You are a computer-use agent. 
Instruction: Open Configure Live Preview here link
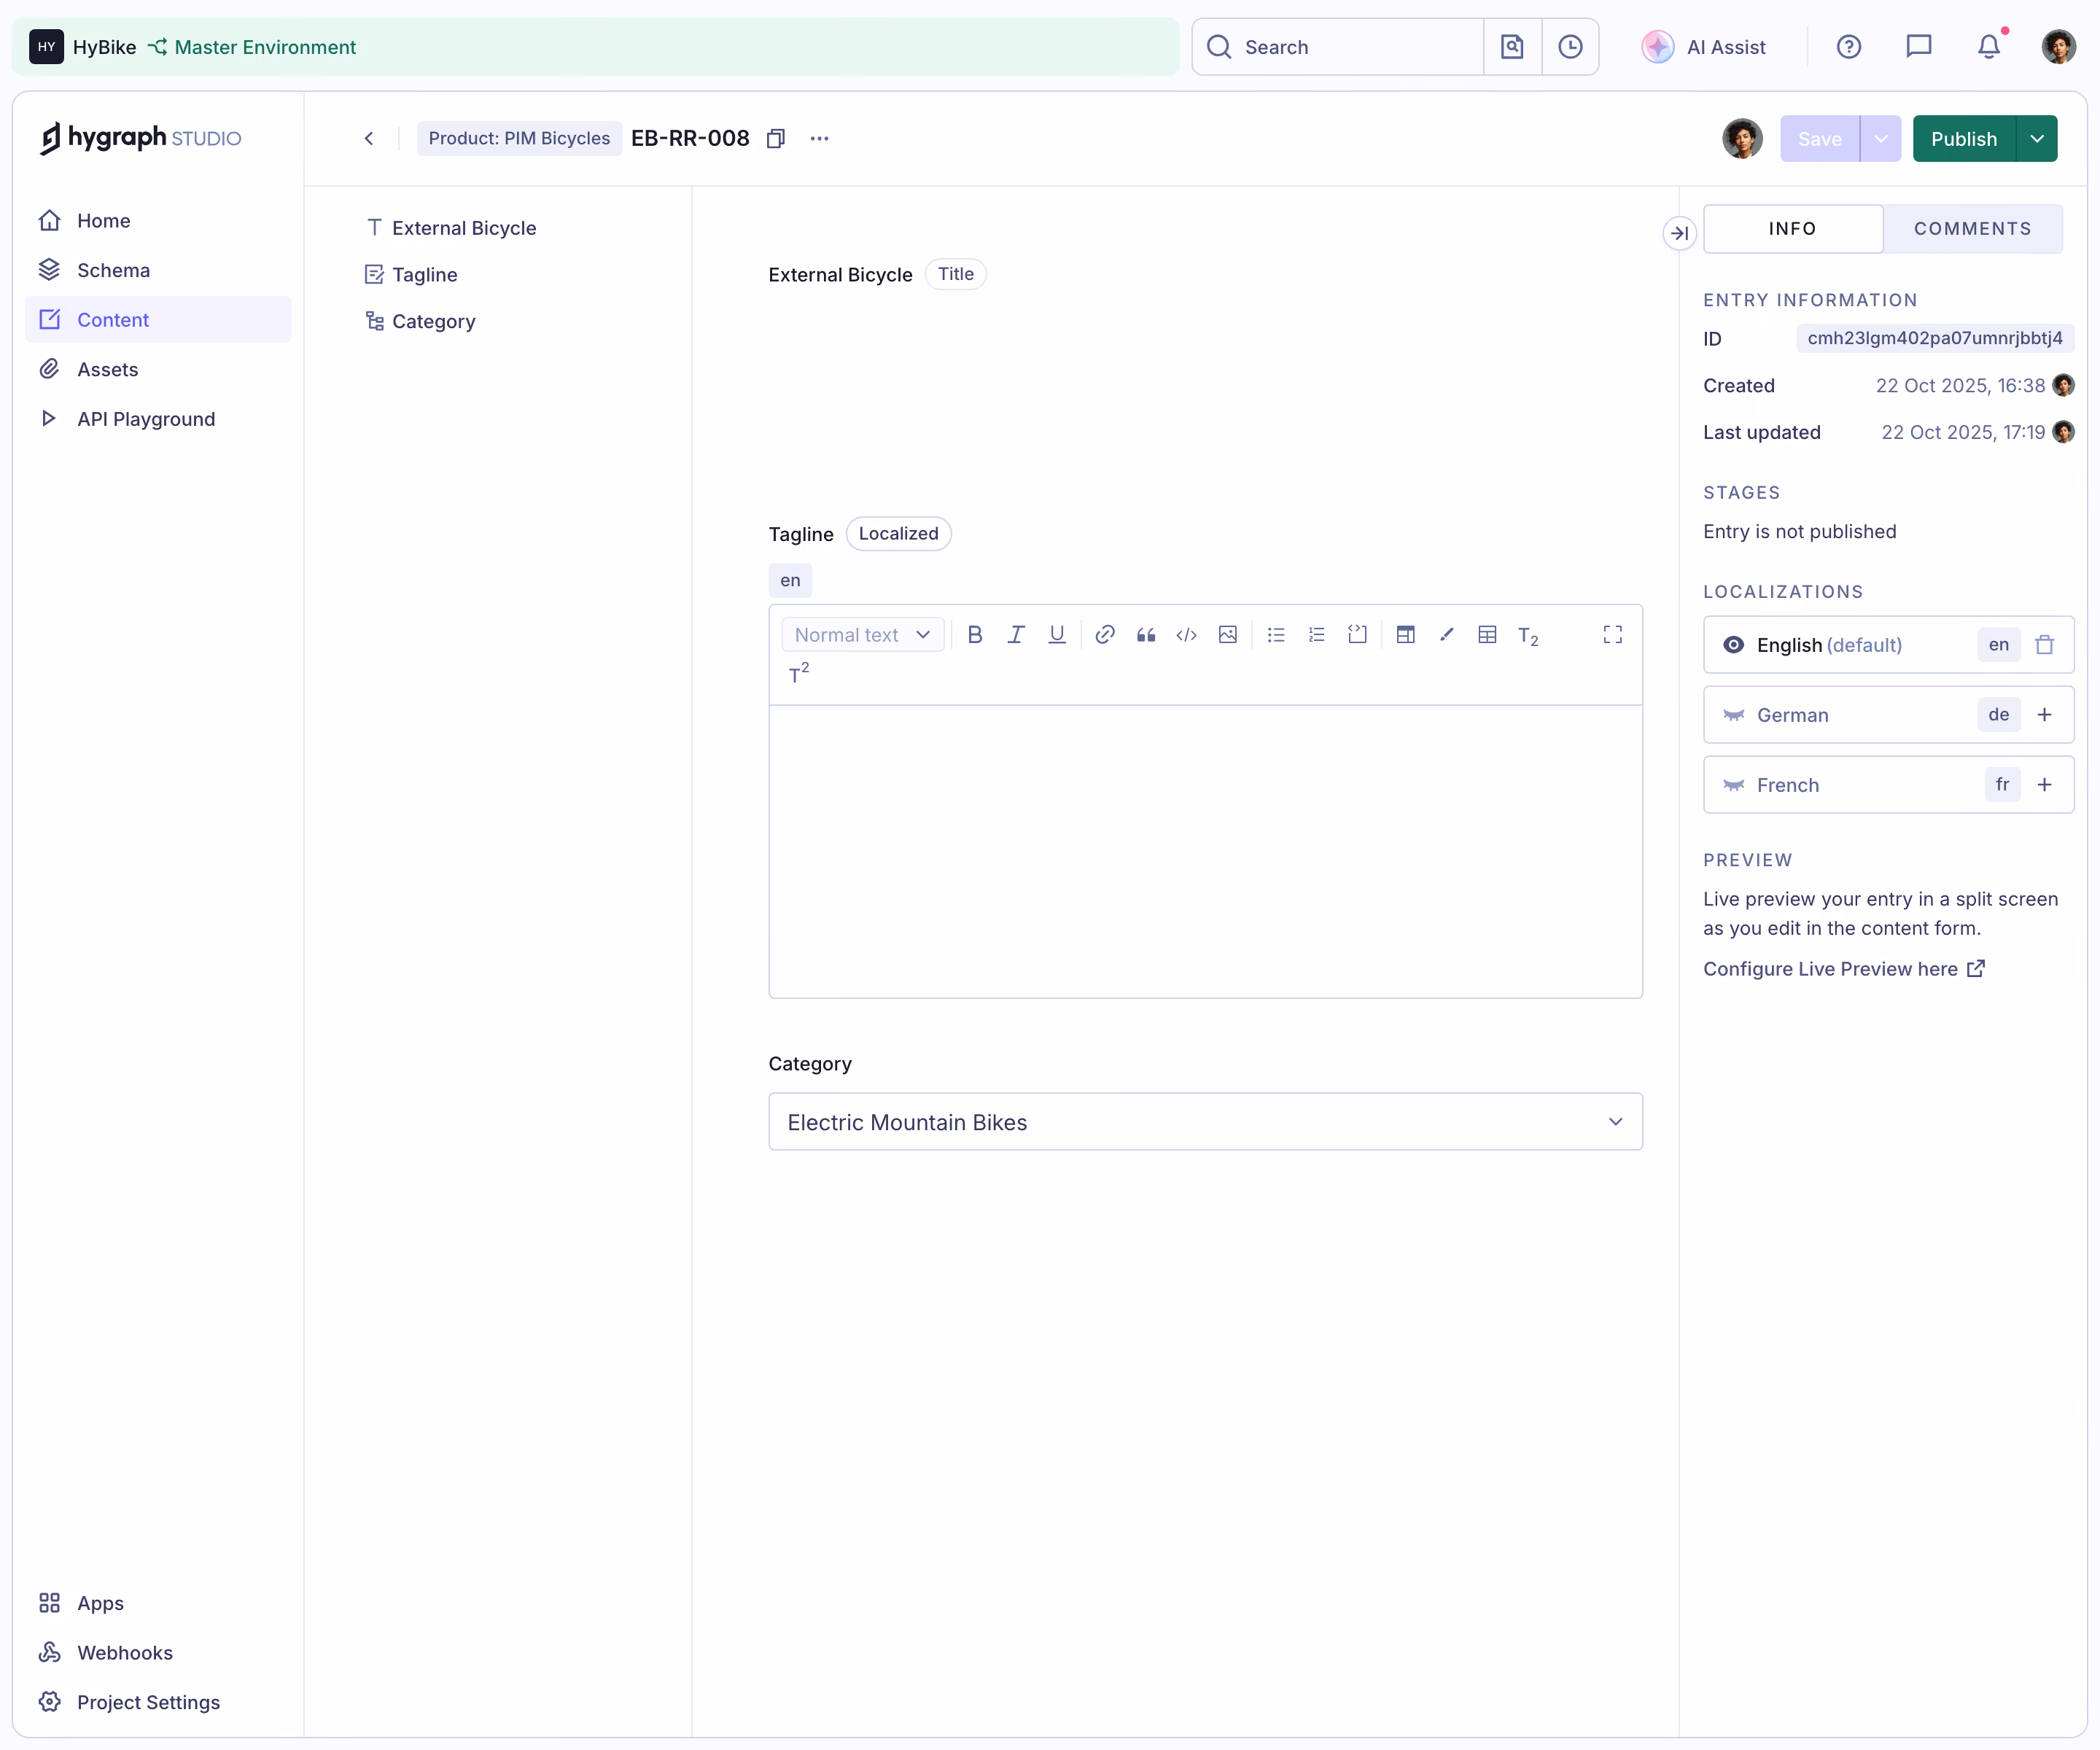click(x=1843, y=968)
